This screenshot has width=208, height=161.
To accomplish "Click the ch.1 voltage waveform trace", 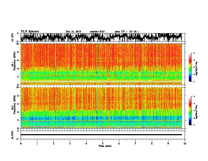I will (x=101, y=37).
